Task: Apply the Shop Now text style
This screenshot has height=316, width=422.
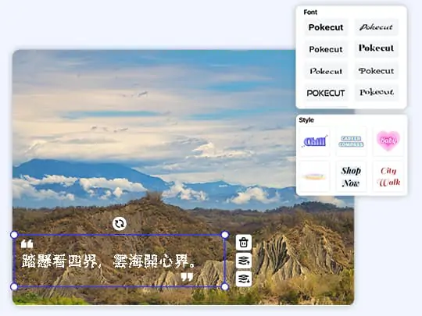Action: tap(351, 176)
